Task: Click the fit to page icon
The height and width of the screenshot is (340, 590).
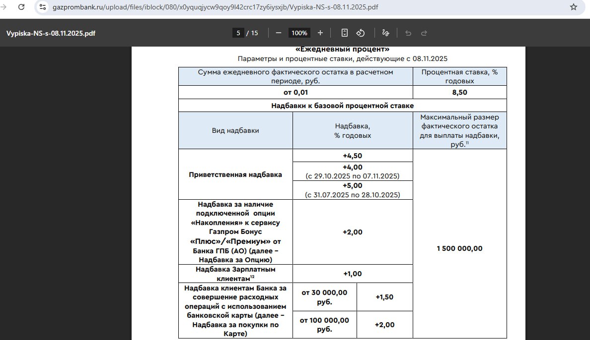Action: point(345,33)
